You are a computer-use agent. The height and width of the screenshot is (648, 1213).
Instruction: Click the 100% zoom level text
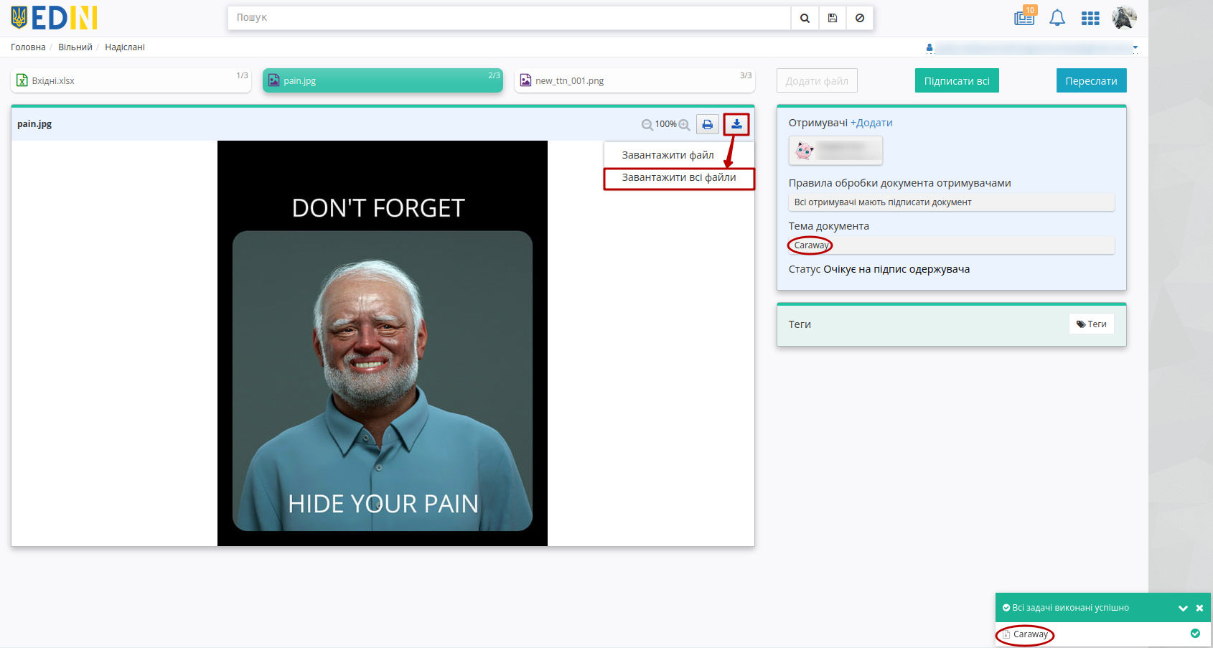[666, 125]
